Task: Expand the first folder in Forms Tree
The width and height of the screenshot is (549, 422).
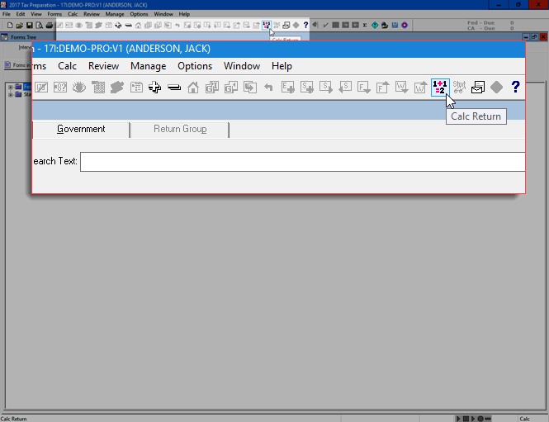Action: click(11, 87)
